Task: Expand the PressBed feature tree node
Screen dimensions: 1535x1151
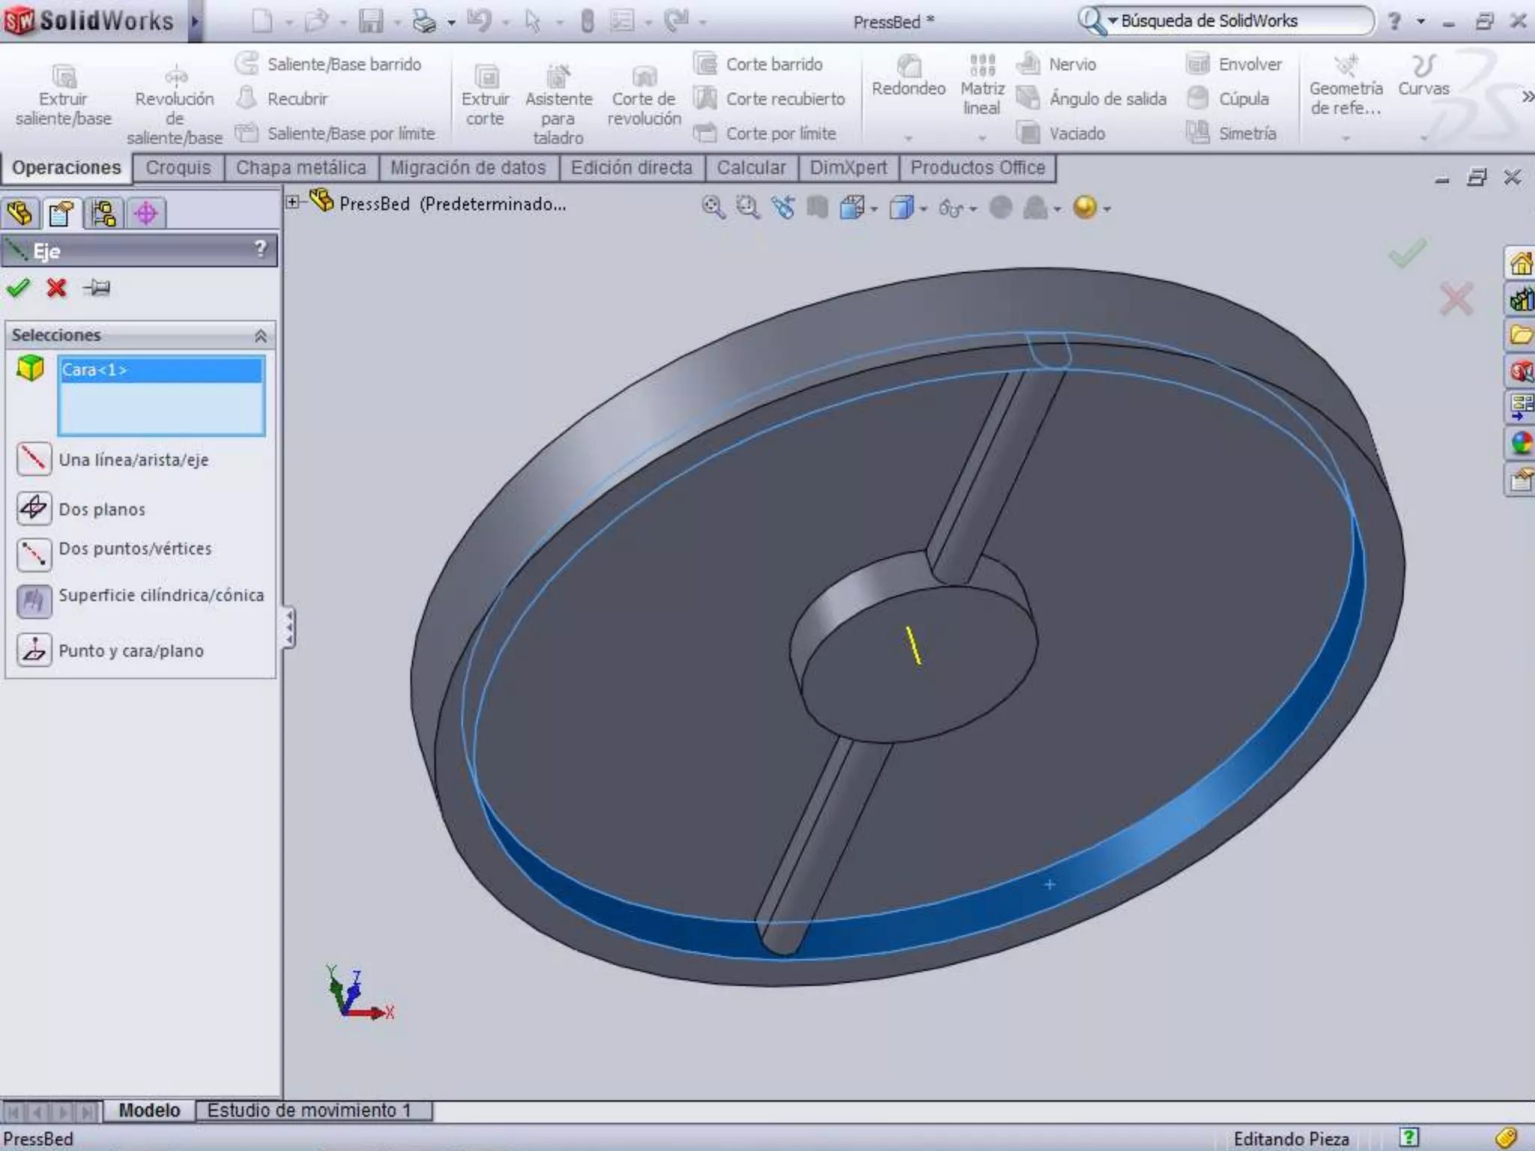Action: pyautogui.click(x=293, y=202)
